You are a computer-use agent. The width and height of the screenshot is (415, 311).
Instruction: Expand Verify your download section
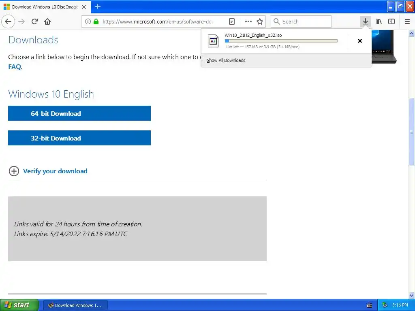[48, 171]
